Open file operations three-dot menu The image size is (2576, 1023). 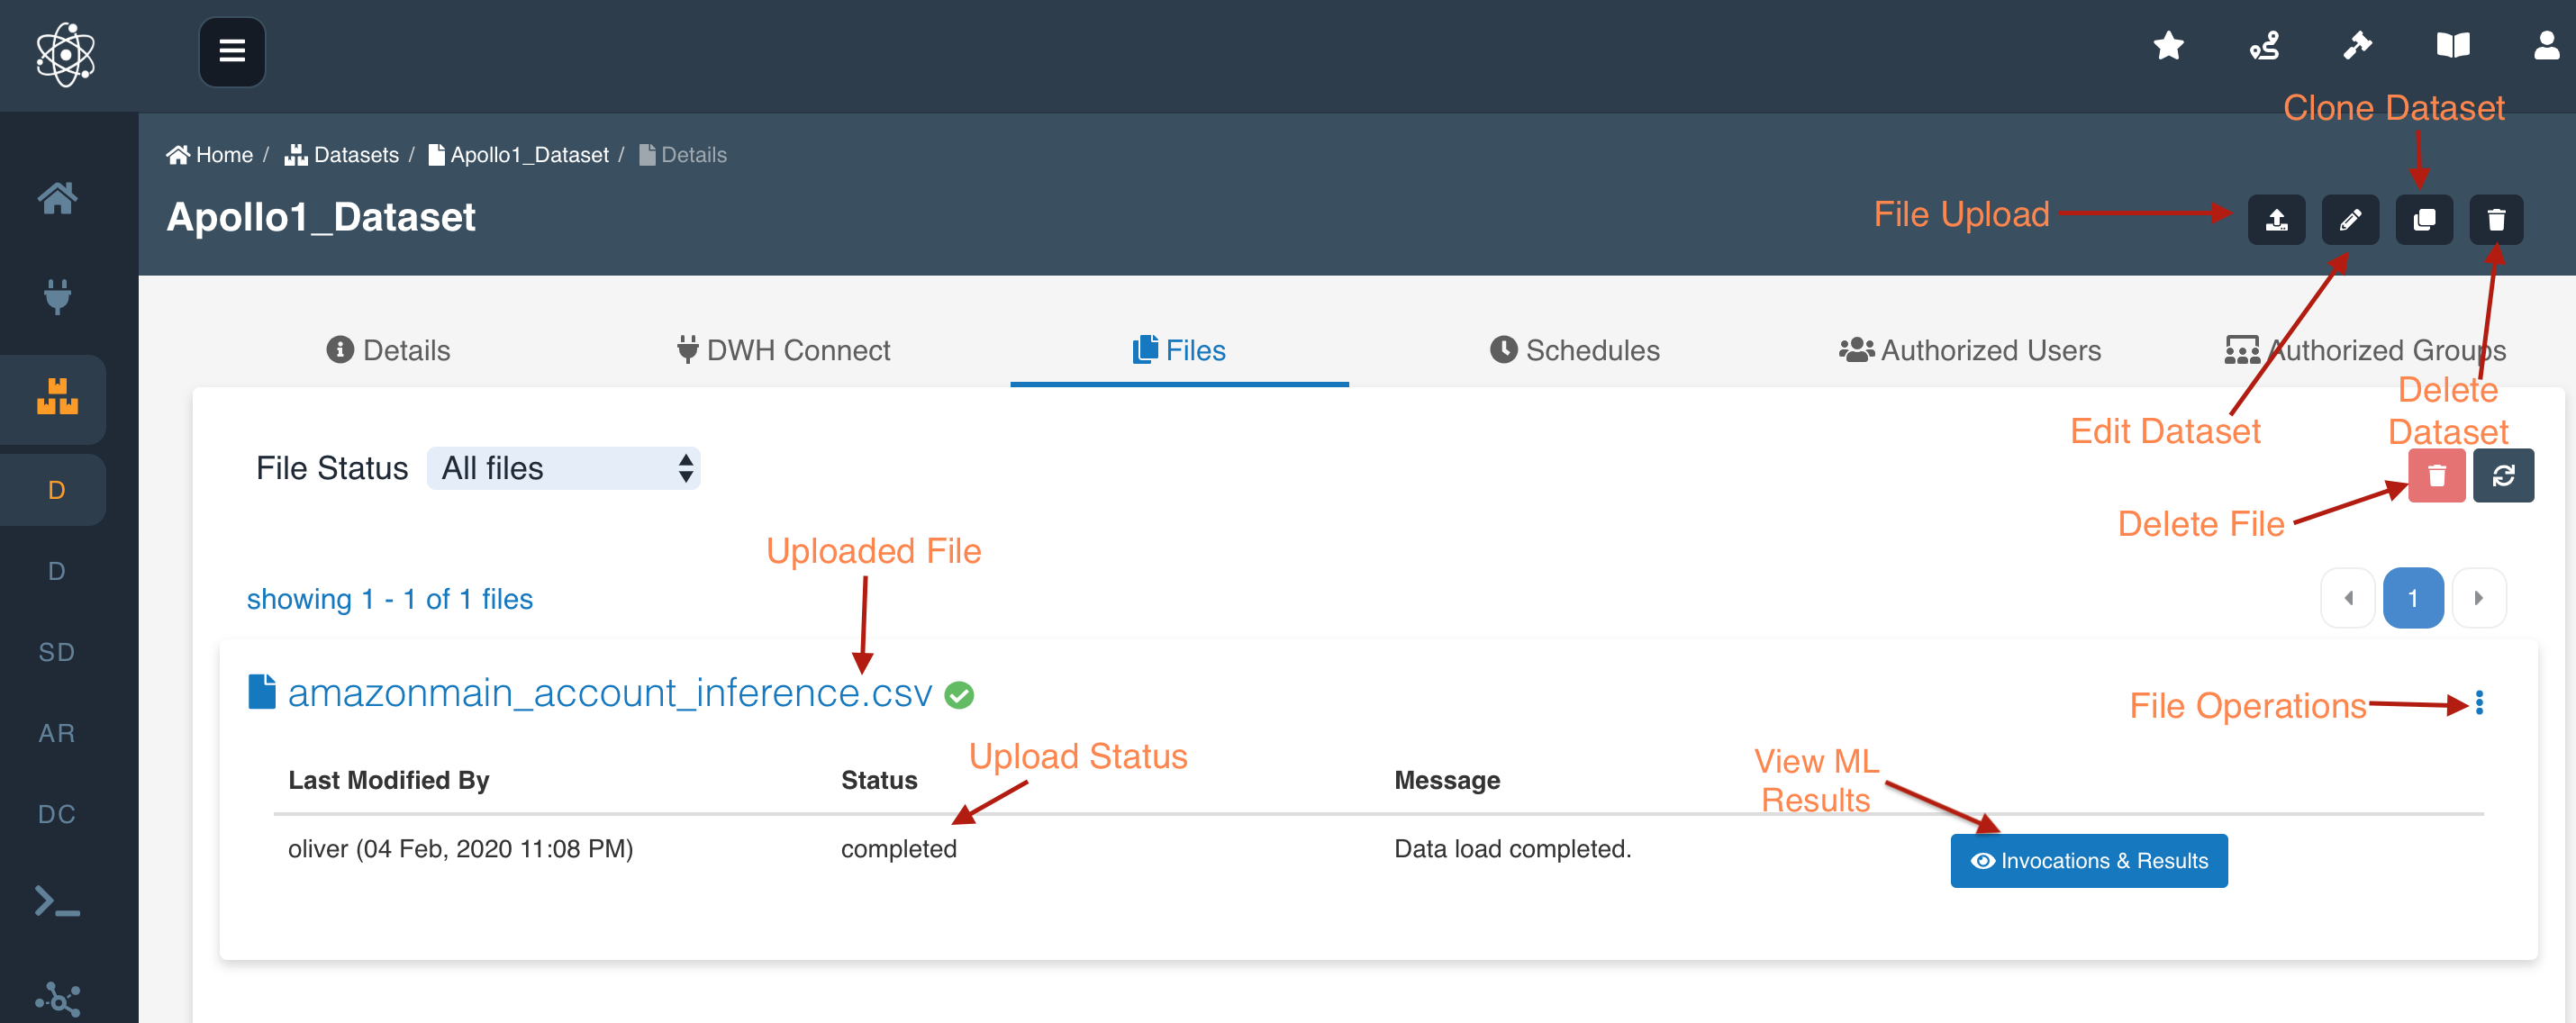pos(2479,703)
